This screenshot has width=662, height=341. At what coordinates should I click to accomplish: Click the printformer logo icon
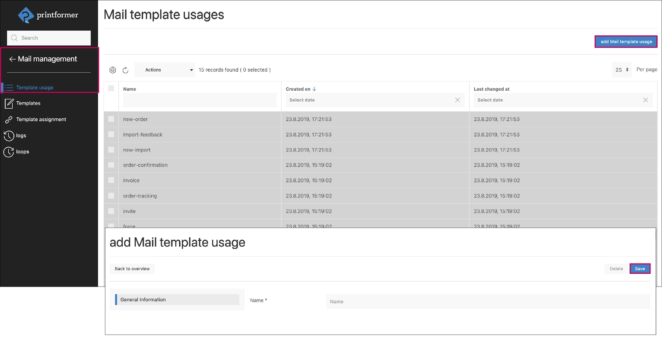coord(26,15)
